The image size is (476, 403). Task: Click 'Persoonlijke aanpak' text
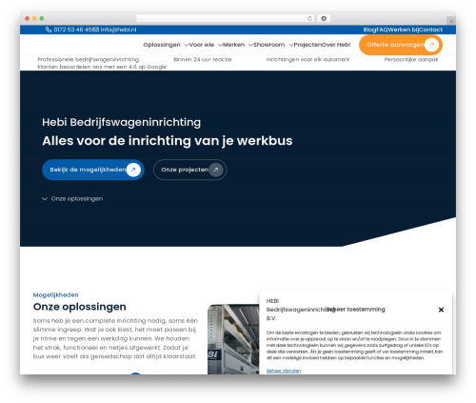(x=411, y=59)
